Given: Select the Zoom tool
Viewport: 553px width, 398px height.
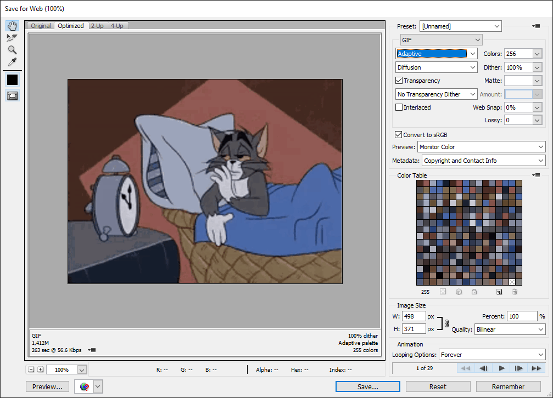Looking at the screenshot, I should coord(12,50).
